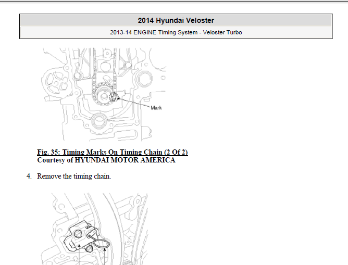Click the small circle right of upper diagram
The width and height of the screenshot is (348, 265).
click(x=163, y=78)
